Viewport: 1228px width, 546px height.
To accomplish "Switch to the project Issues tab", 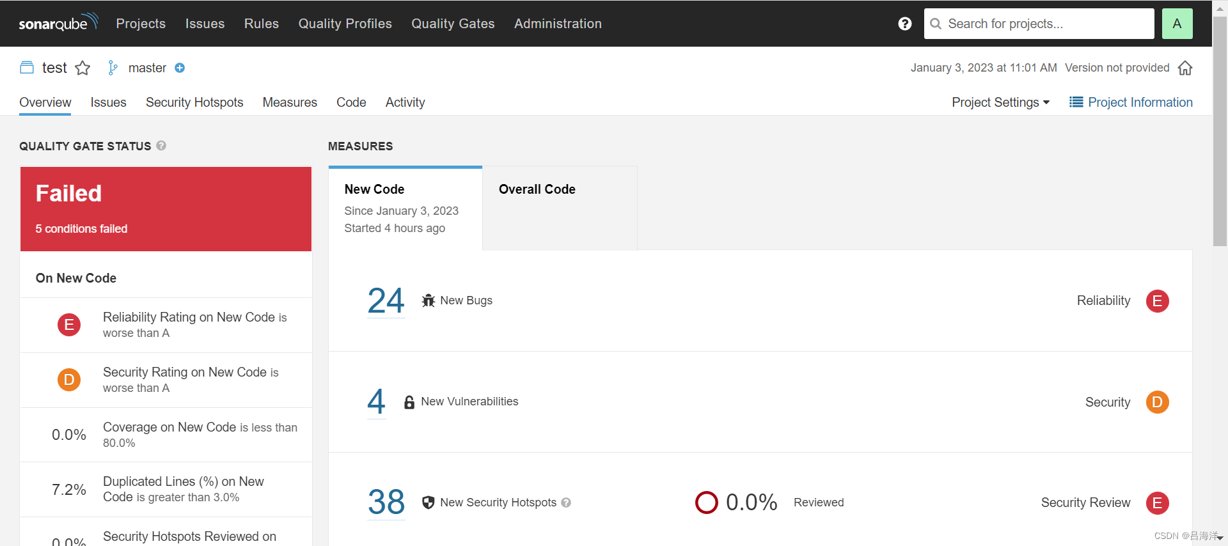I will pyautogui.click(x=108, y=102).
